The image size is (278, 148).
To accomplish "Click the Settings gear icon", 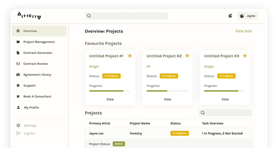I will point(18,125).
